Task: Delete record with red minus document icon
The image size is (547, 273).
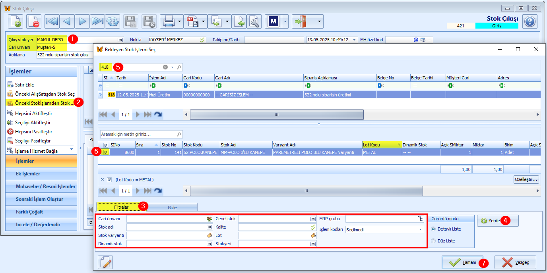Action: coord(34,21)
